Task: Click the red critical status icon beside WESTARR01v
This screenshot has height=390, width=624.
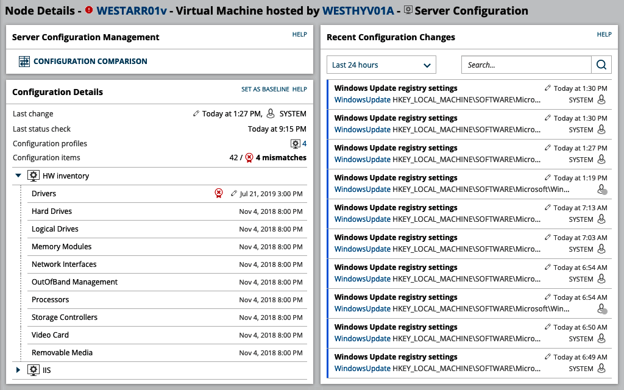Action: pyautogui.click(x=89, y=11)
